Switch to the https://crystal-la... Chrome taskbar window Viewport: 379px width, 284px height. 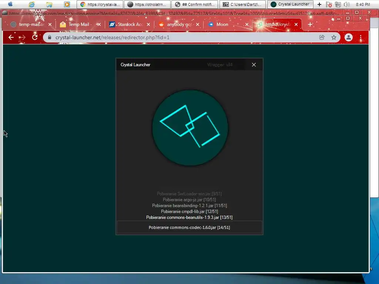100,4
